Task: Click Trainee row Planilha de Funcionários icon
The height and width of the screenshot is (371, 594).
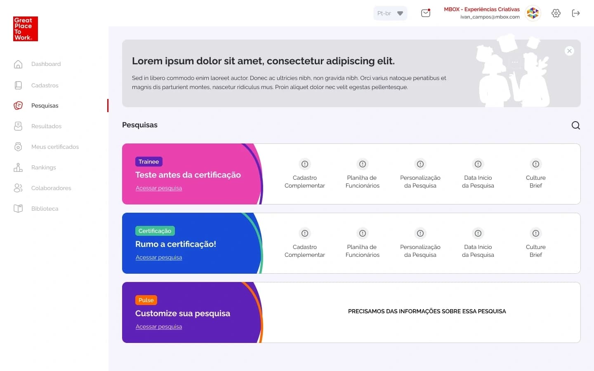Action: 363,164
